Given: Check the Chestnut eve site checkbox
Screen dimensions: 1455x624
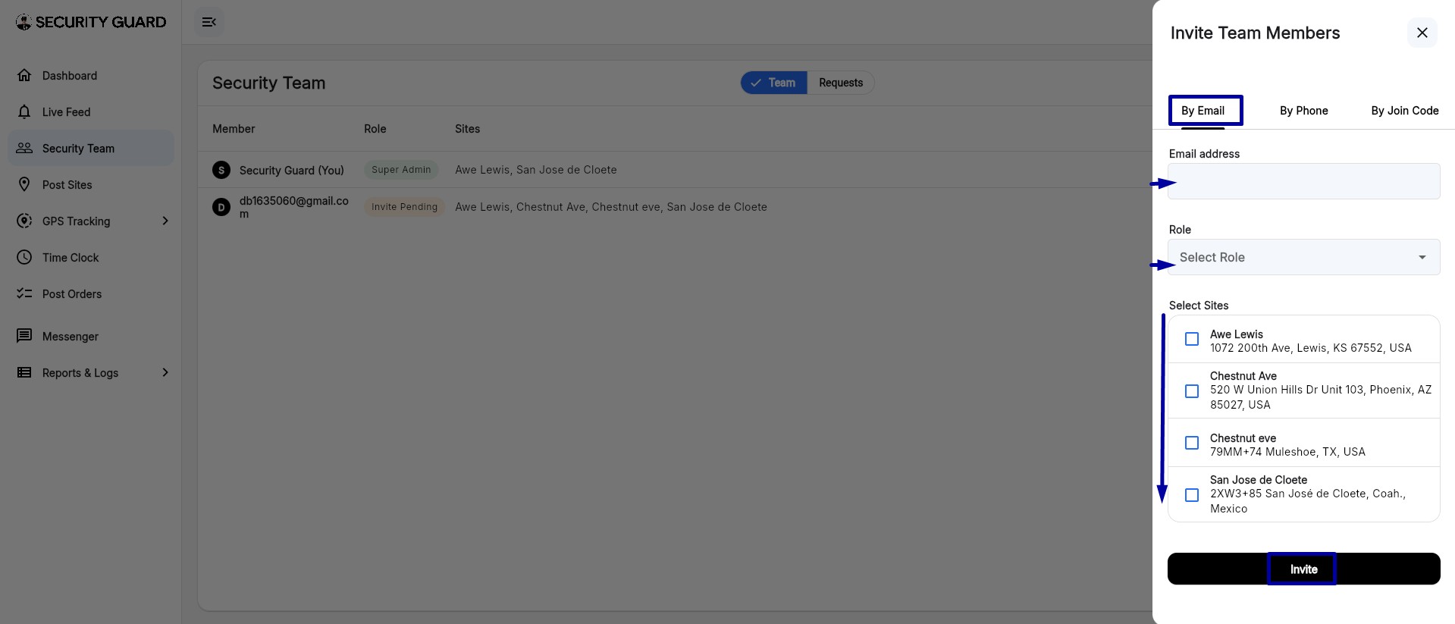Looking at the screenshot, I should click(1192, 443).
